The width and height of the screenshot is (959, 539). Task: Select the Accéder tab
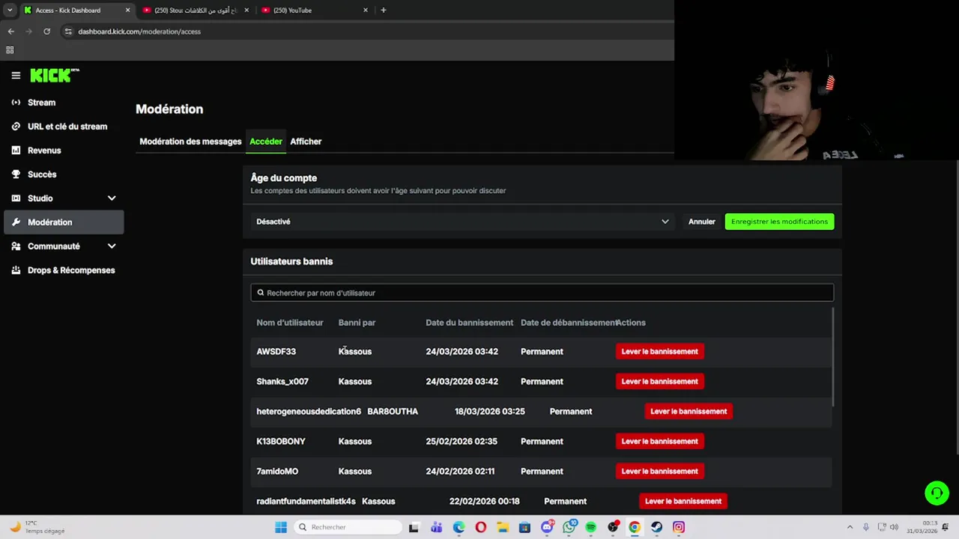coord(266,141)
